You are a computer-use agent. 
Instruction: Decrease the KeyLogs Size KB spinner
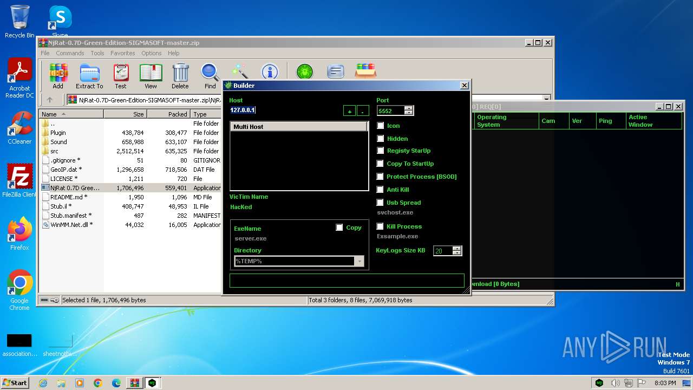[457, 253]
